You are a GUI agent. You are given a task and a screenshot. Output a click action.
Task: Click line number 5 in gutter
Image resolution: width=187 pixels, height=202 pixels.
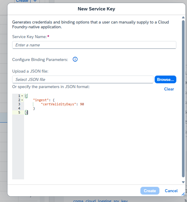19,112
